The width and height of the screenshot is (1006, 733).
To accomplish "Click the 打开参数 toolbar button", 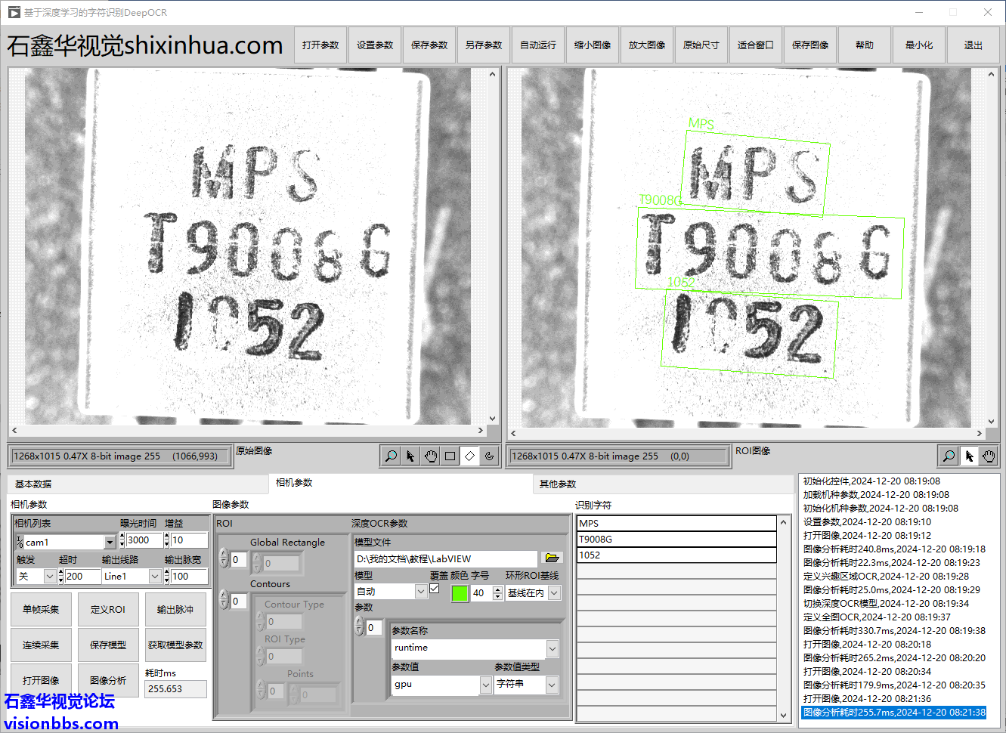I will pos(320,45).
